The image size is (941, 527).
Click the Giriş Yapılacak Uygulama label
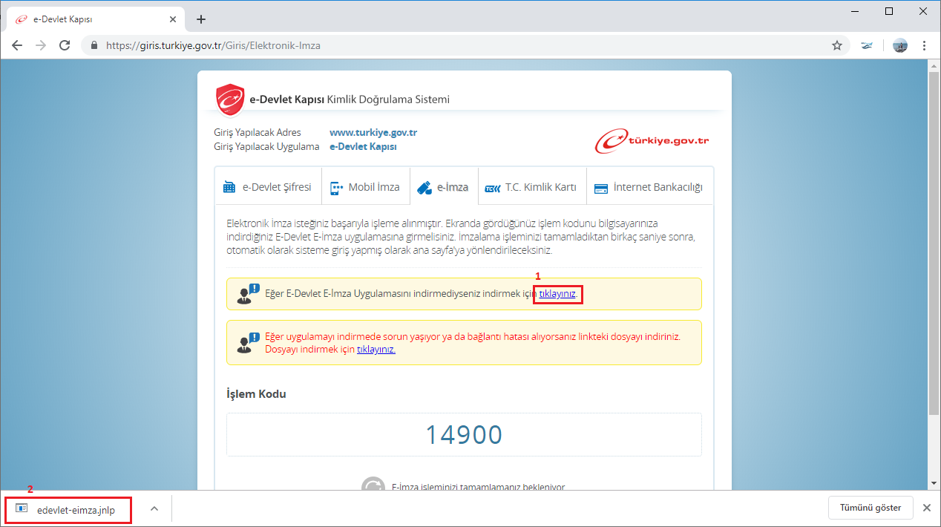pos(266,146)
